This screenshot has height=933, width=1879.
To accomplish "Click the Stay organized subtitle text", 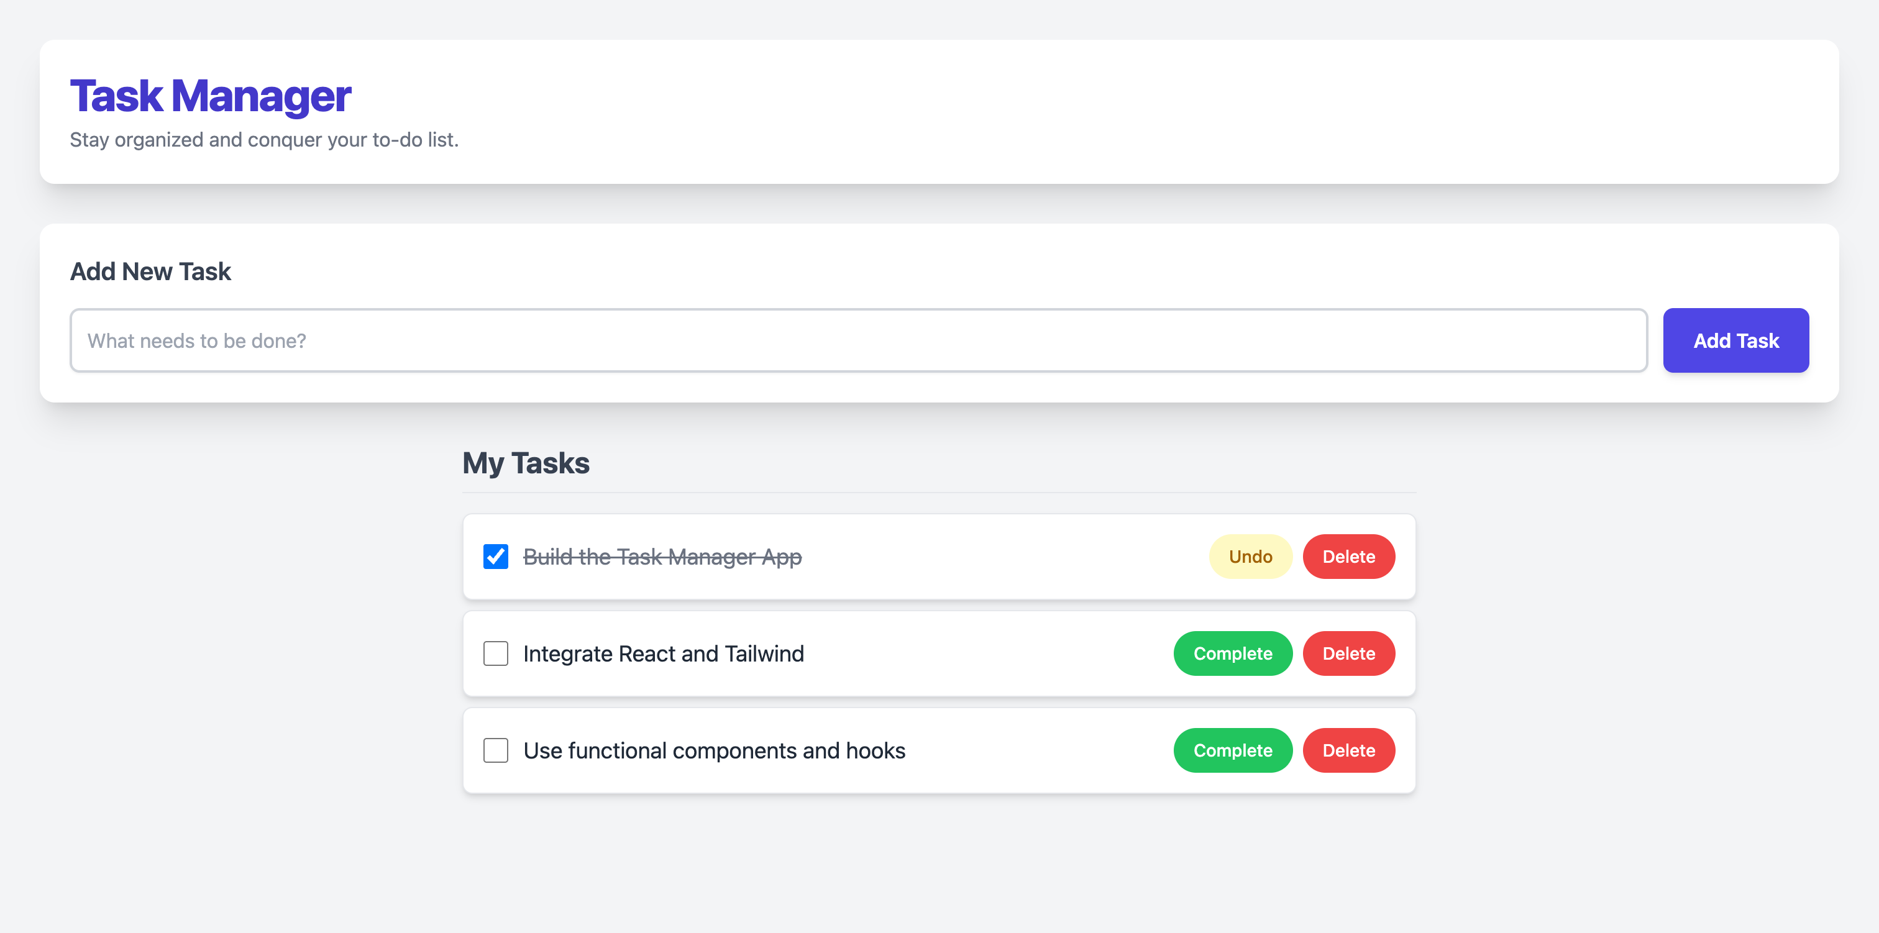I will coord(265,139).
